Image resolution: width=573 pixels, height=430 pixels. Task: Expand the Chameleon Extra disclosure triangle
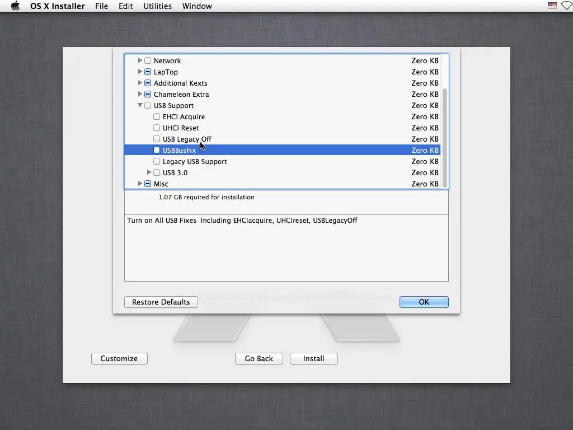(x=140, y=94)
